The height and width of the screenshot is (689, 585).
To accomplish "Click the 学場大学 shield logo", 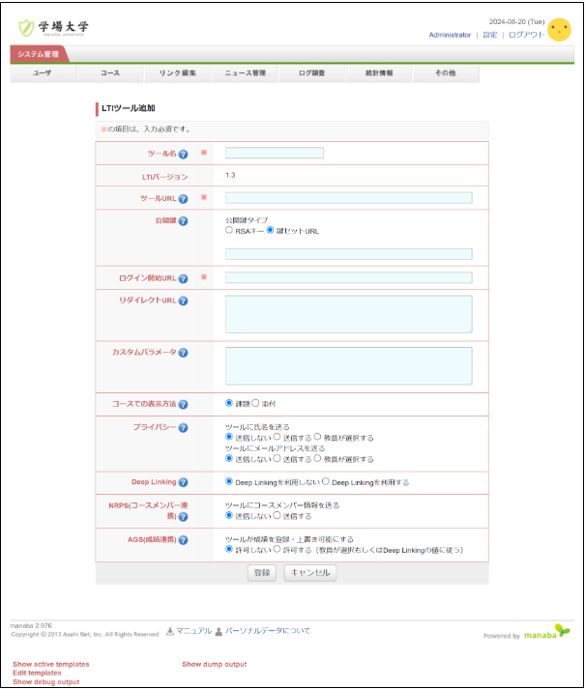I will pos(26,28).
